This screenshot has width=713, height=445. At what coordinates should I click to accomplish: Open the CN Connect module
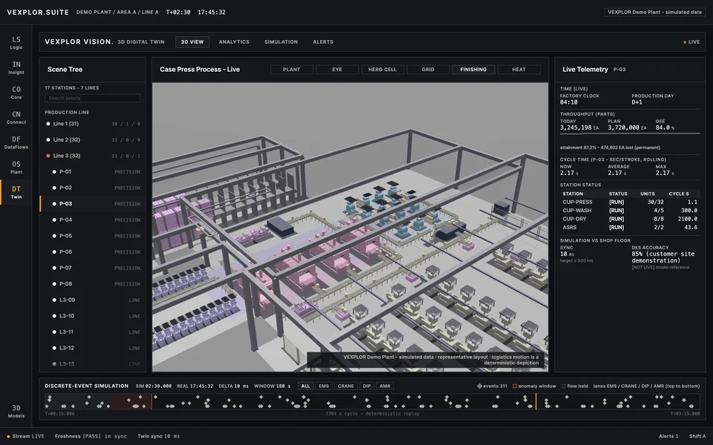point(16,118)
